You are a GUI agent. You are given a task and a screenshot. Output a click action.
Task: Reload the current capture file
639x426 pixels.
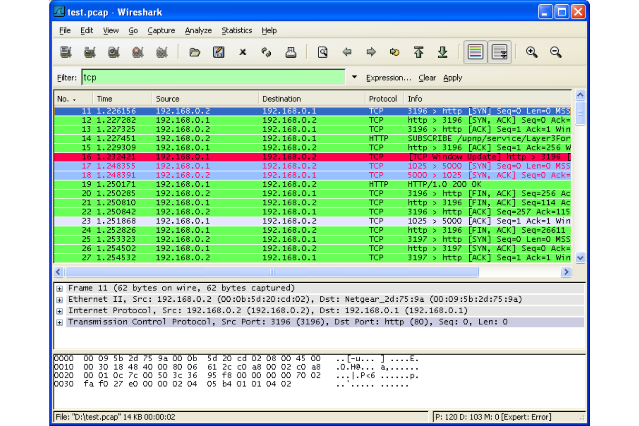pyautogui.click(x=266, y=52)
